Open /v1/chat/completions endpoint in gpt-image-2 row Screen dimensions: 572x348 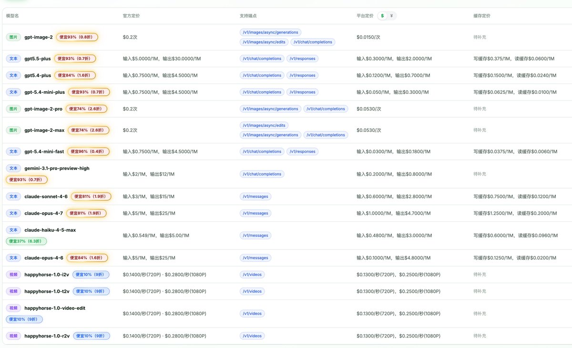[x=313, y=42]
